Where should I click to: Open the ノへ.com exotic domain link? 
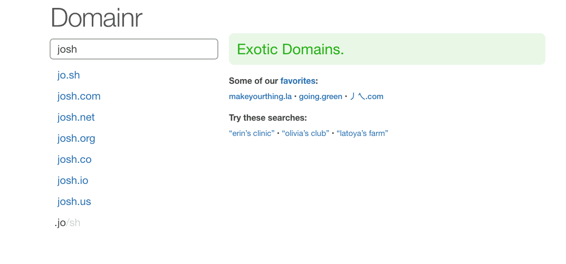[367, 96]
